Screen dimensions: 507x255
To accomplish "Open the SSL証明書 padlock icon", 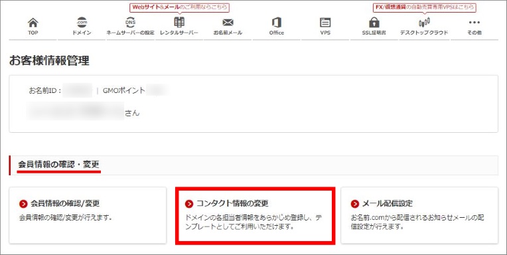I will click(374, 23).
